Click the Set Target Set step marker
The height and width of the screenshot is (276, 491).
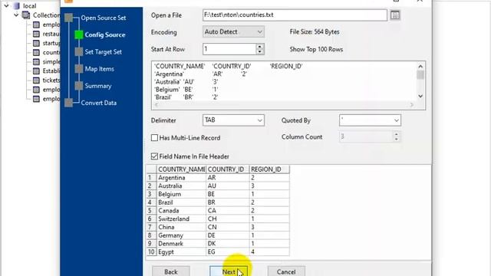[x=79, y=52]
